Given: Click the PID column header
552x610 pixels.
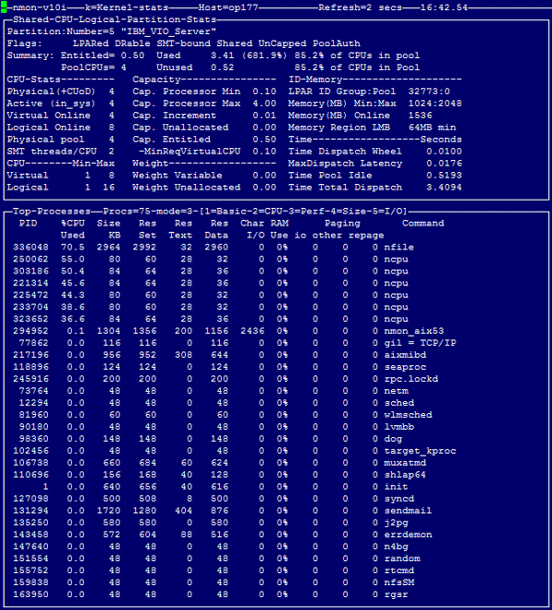Looking at the screenshot, I should pos(29,224).
